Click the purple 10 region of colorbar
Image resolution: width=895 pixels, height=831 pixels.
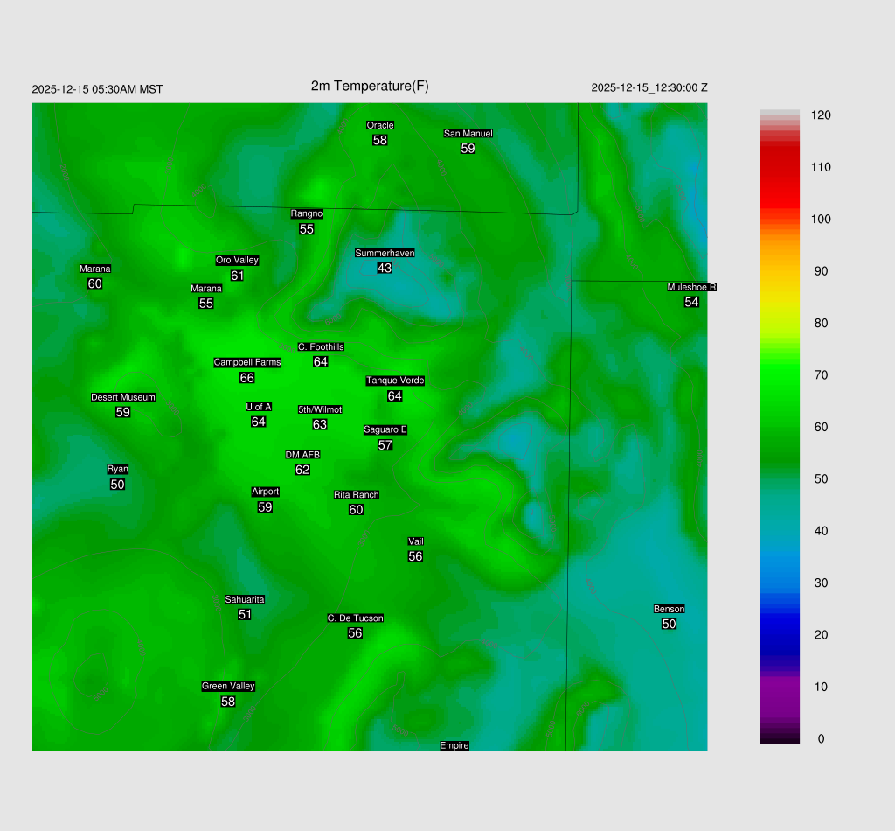tap(780, 687)
